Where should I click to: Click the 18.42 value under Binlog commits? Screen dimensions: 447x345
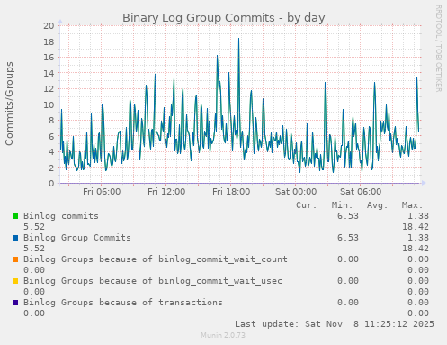click(x=416, y=227)
